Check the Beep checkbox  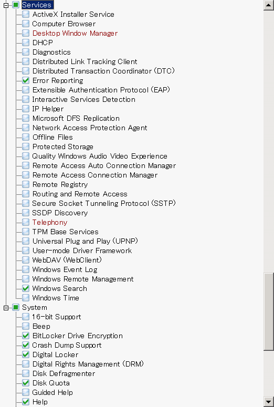tap(26, 326)
